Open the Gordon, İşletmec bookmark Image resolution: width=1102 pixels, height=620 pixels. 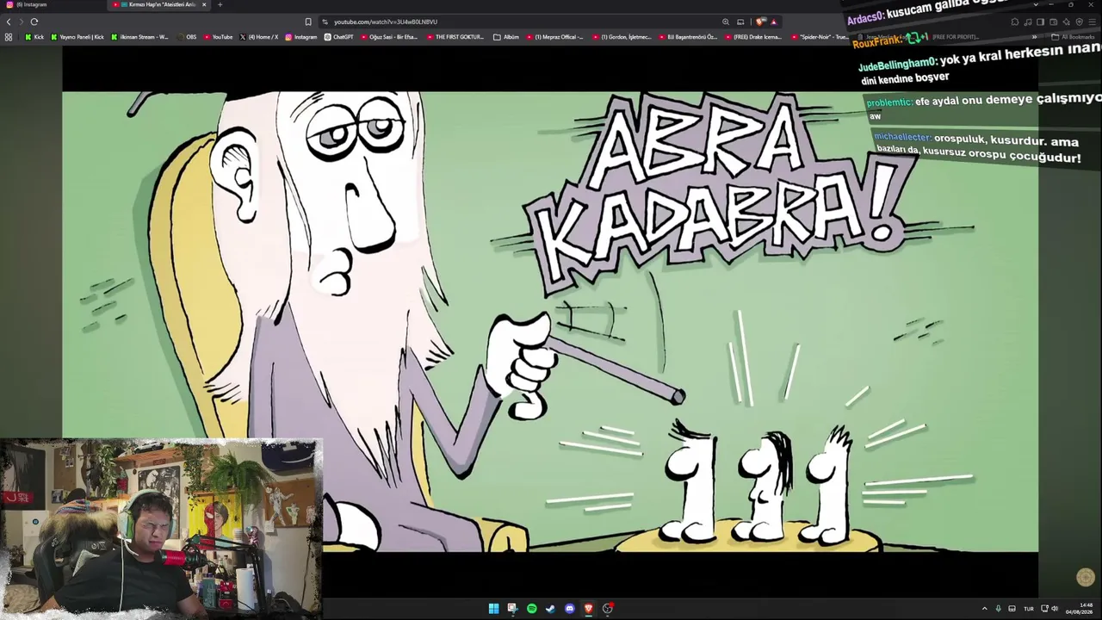(x=621, y=37)
